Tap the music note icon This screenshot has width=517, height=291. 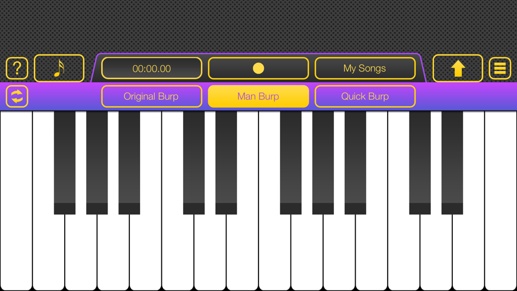click(x=59, y=68)
